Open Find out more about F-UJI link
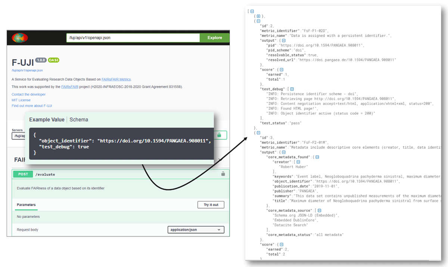The width and height of the screenshot is (448, 267). click(32, 106)
